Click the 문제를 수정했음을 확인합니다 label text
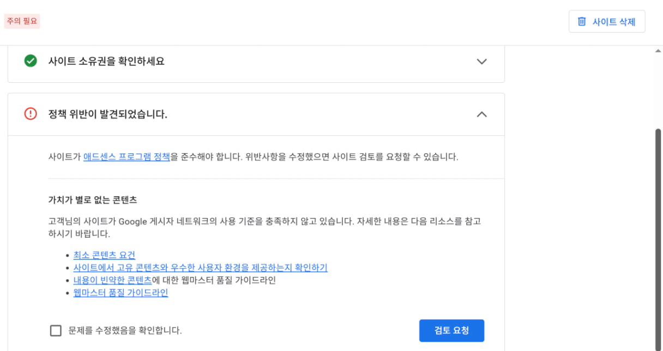Screen dimensions: 663x351 [125, 330]
